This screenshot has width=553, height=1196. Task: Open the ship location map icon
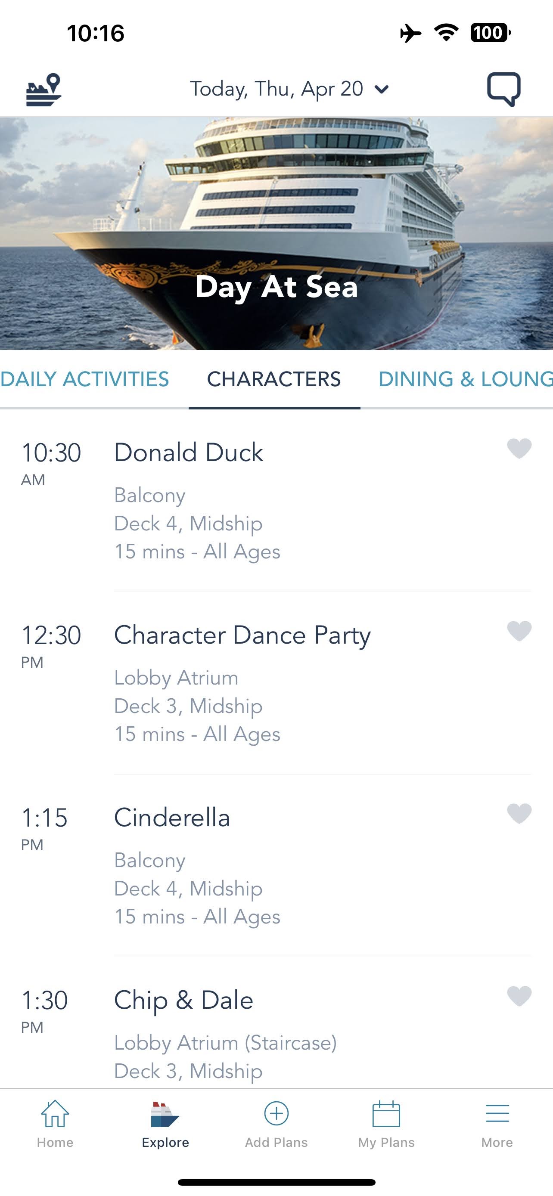43,89
